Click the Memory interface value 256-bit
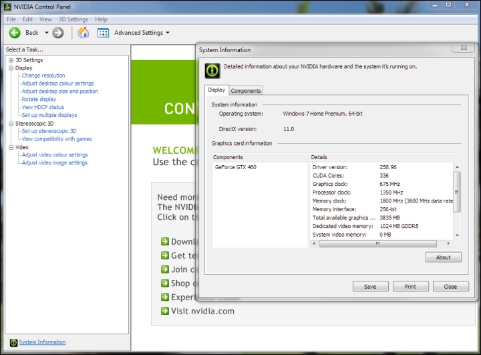This screenshot has height=355, width=481. click(x=388, y=209)
